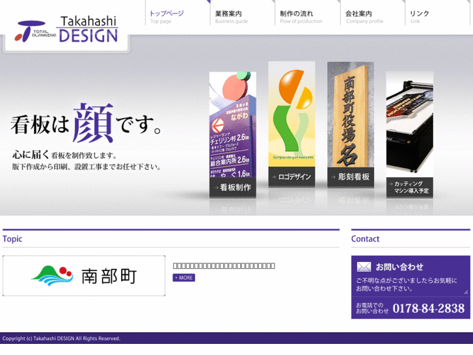Select the 彫刻看板 carved wooden sign image
Viewport: 473px width, 355px height.
tap(351, 115)
